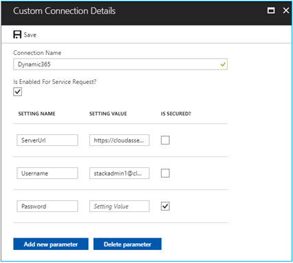Check Is Secured box for ServerUrl
This screenshot has height=263, width=293.
pyautogui.click(x=165, y=140)
